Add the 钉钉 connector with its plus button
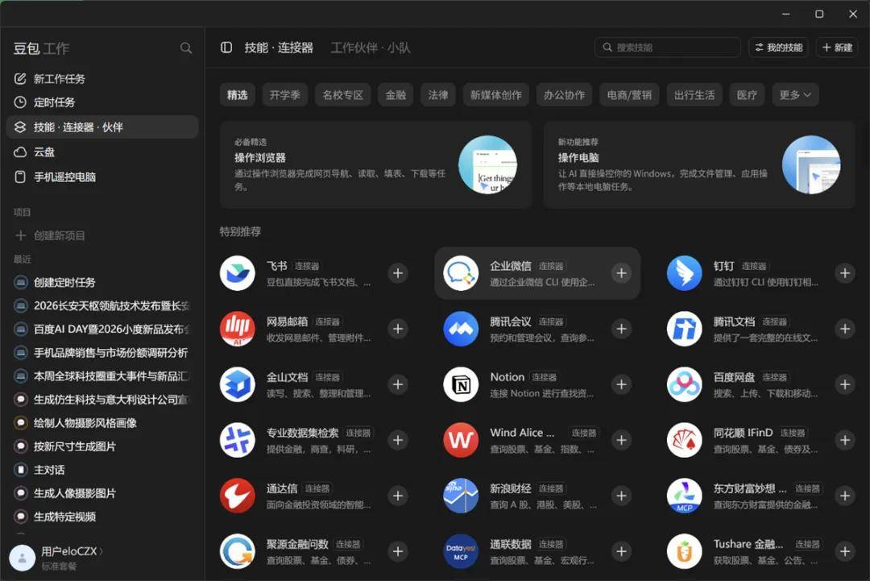 pyautogui.click(x=845, y=273)
